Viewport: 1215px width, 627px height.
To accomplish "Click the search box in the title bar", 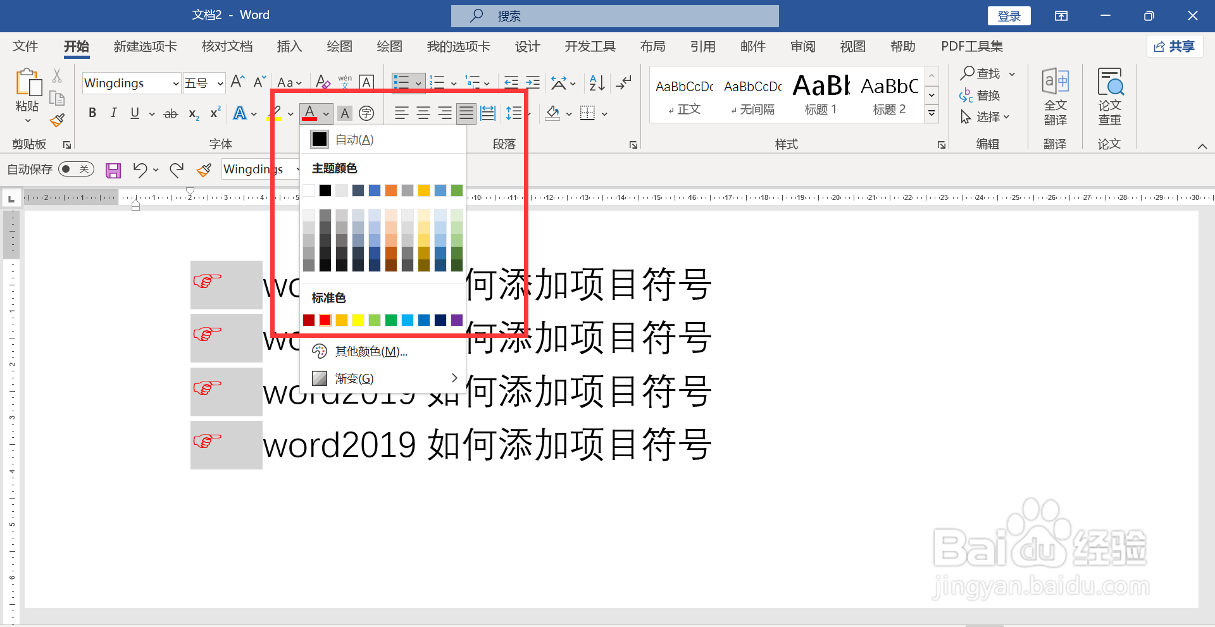I will 614,16.
